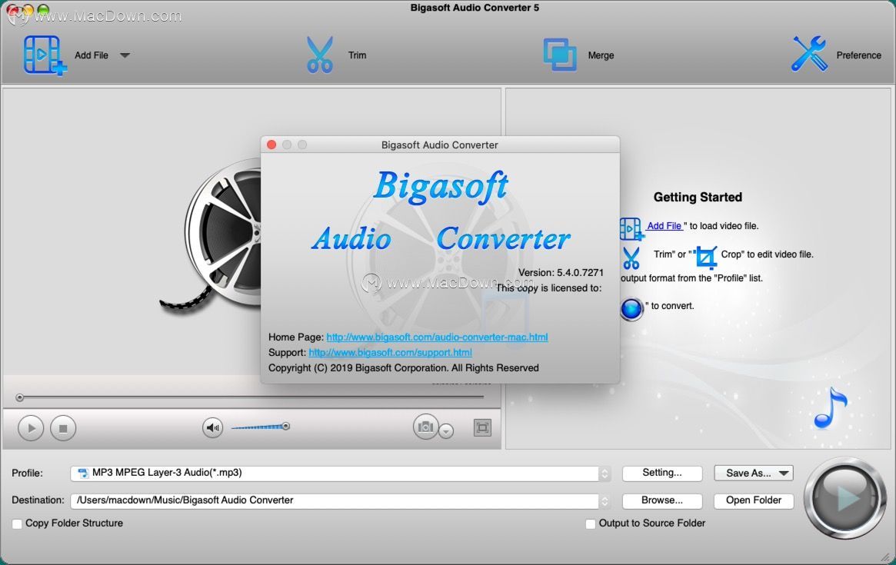Image resolution: width=896 pixels, height=565 pixels.
Task: Click the blue convert orb in Getting Started
Action: click(631, 309)
